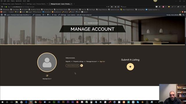This screenshot has height=104, width=186.
Task: Open the Developer Tools bookmark folder
Action: coord(74,10)
